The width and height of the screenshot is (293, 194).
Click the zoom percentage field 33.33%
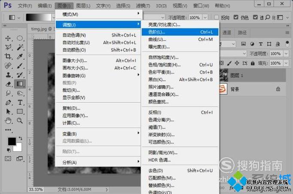point(36,190)
